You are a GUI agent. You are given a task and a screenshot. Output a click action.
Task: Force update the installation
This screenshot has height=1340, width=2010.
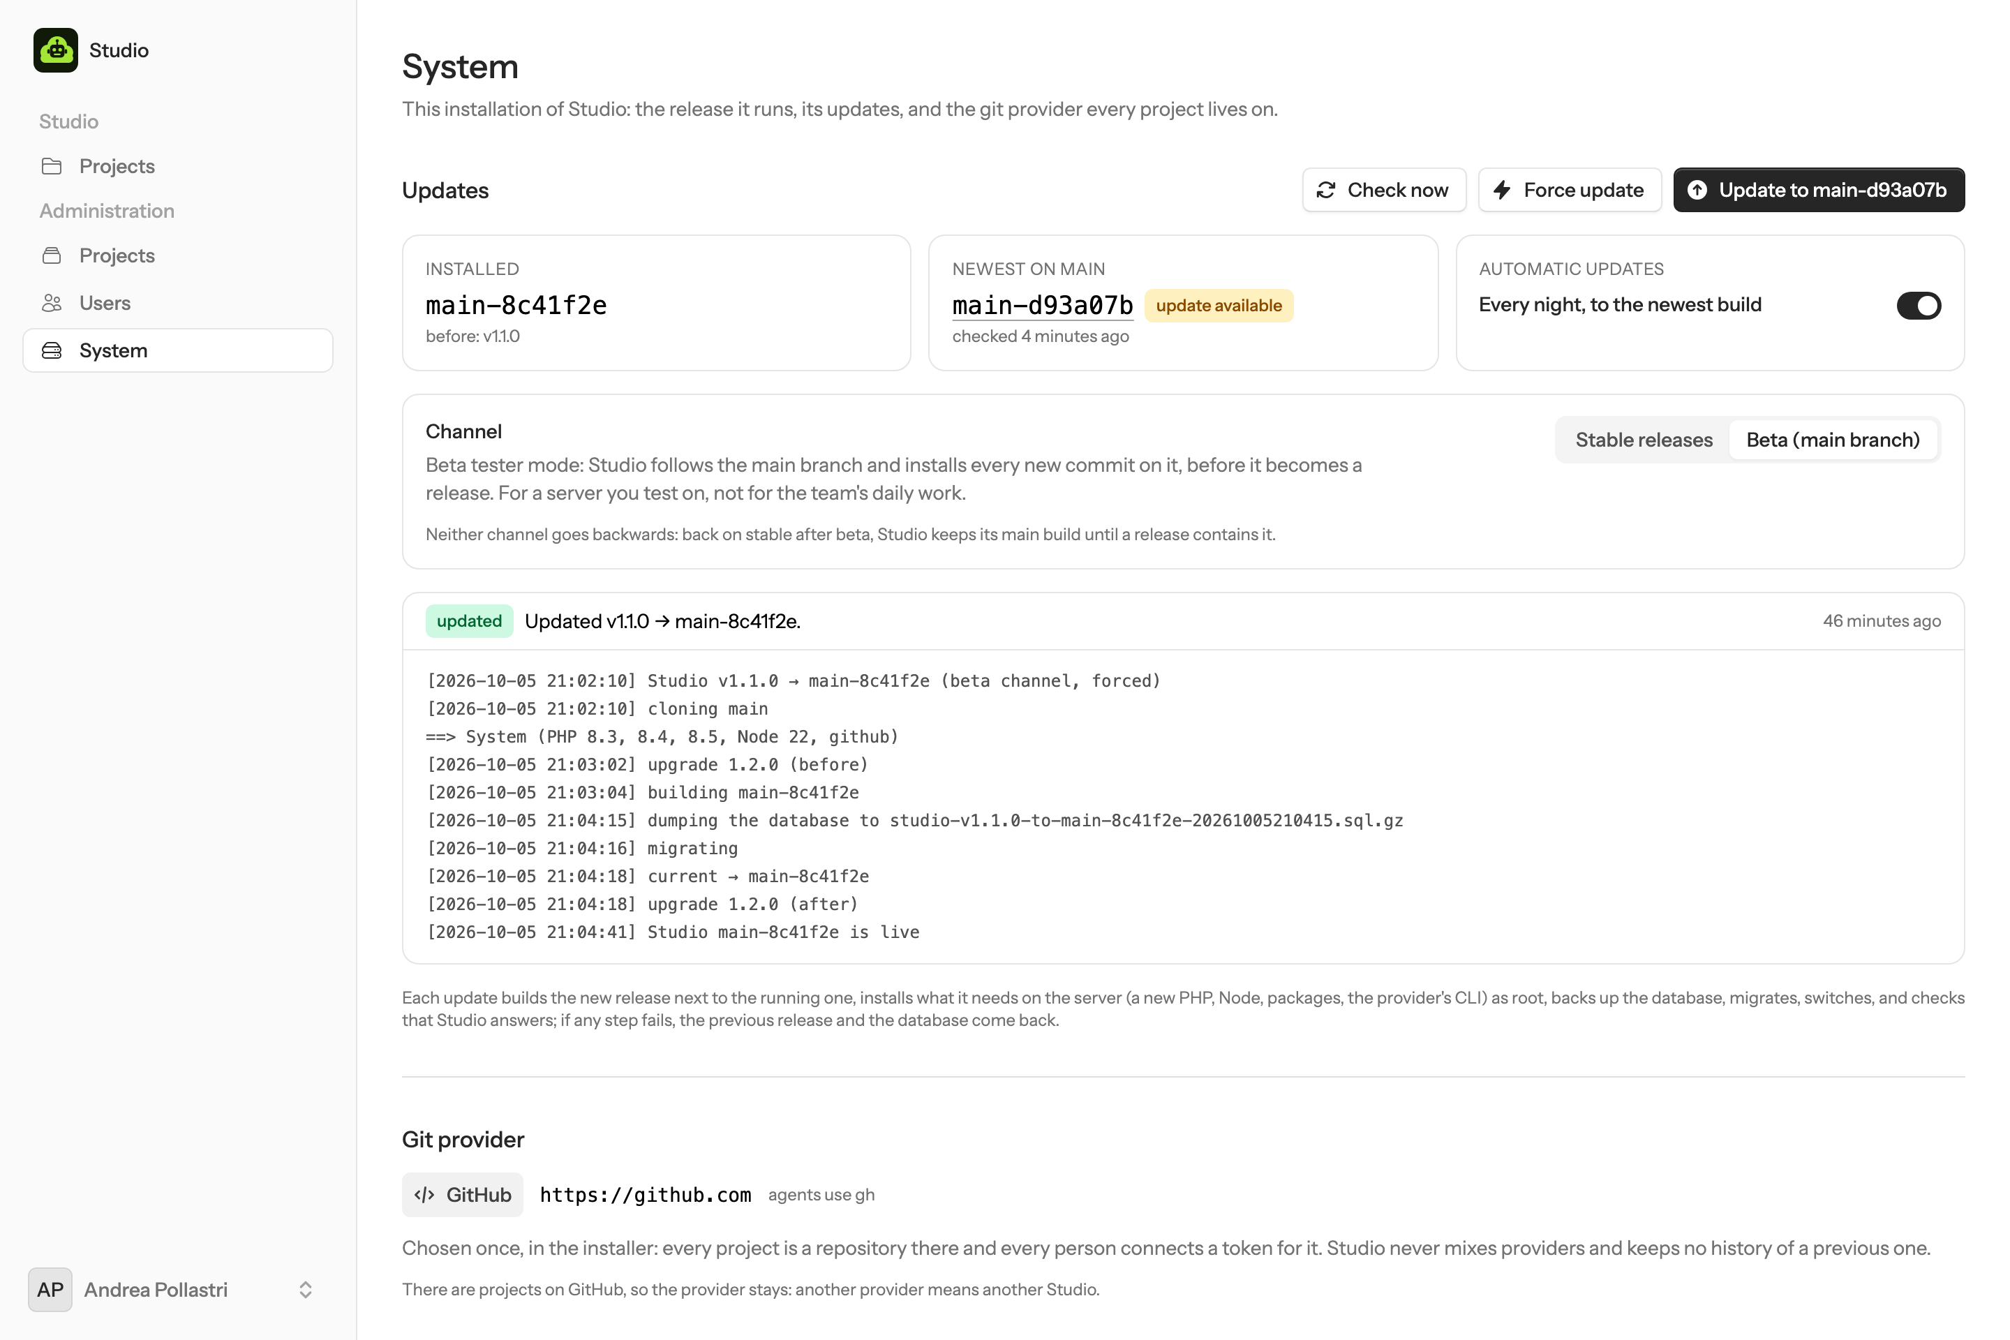click(x=1569, y=190)
